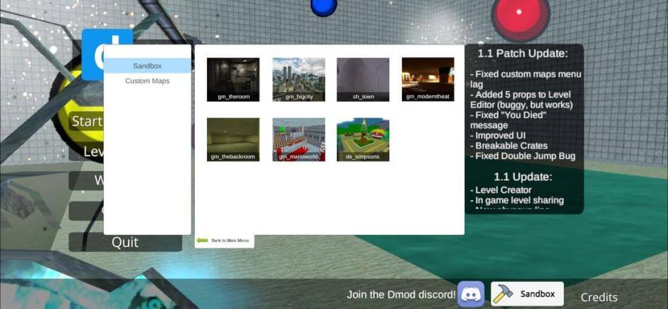Open the Discord invite icon

471,294
